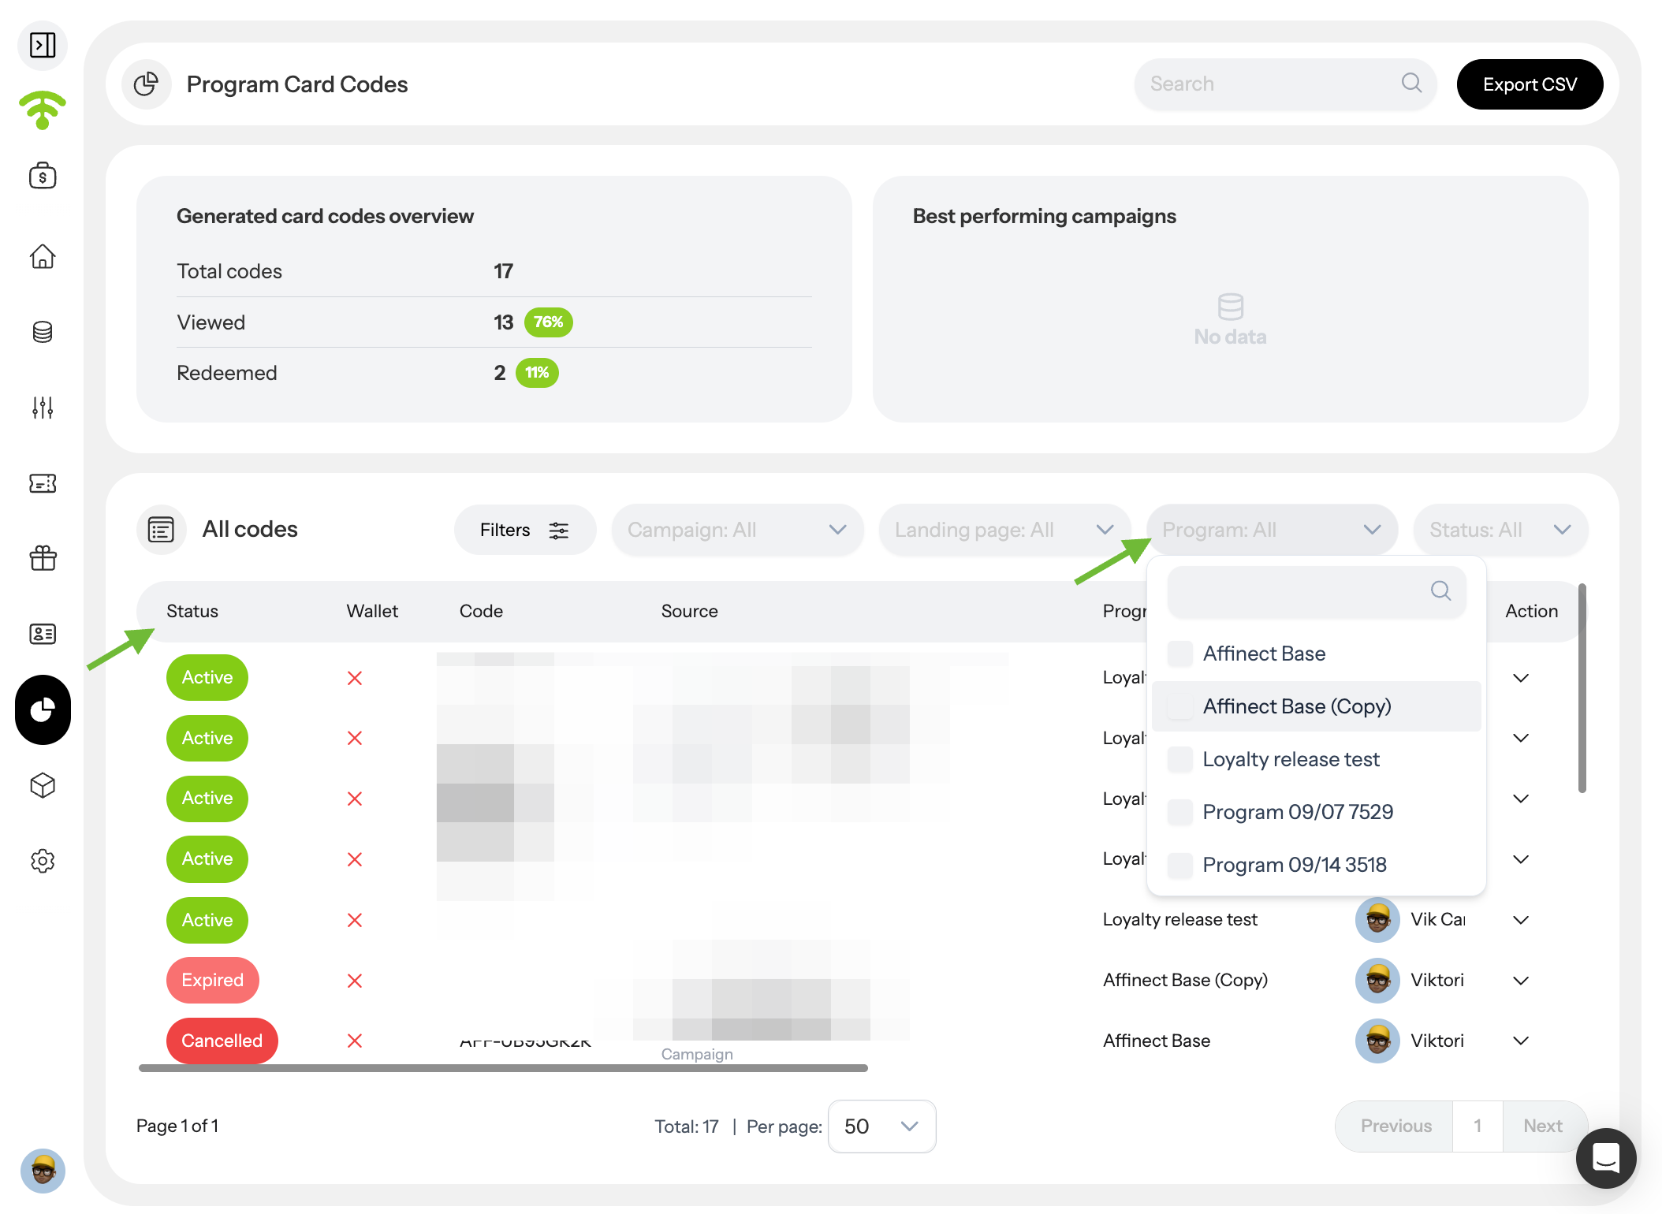
Task: Click the top Search input field
Action: click(1285, 84)
